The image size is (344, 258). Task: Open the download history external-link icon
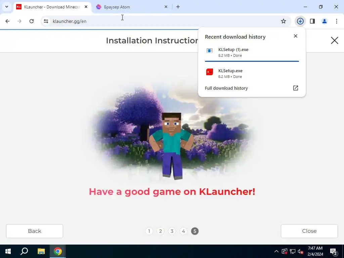[296, 88]
